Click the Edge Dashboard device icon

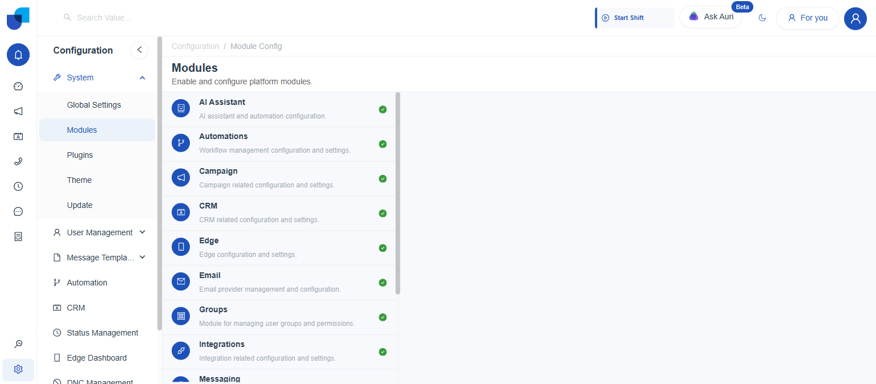[x=57, y=358]
